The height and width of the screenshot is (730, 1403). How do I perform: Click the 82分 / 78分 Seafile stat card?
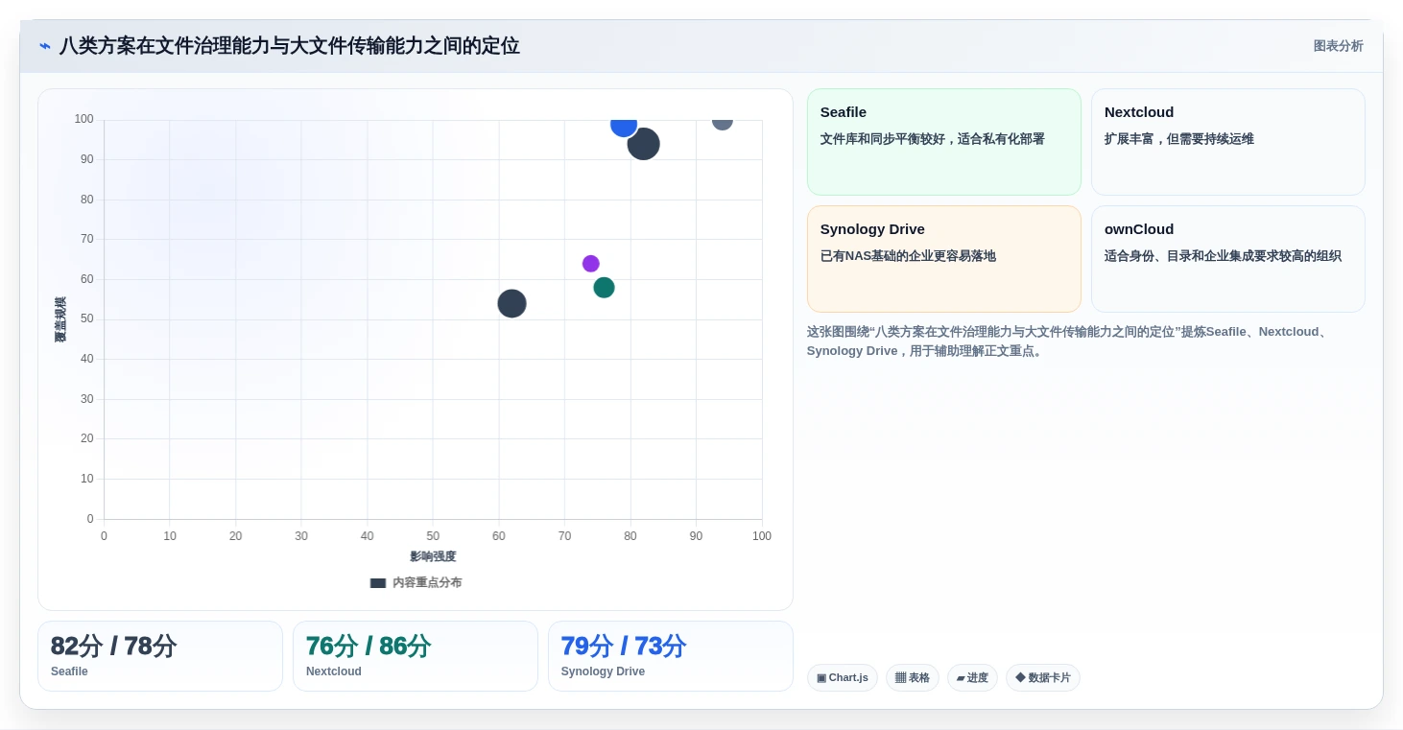click(x=160, y=656)
